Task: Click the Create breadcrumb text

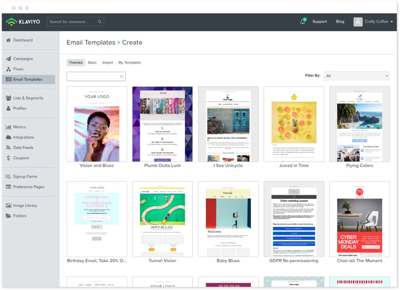Action: (132, 42)
